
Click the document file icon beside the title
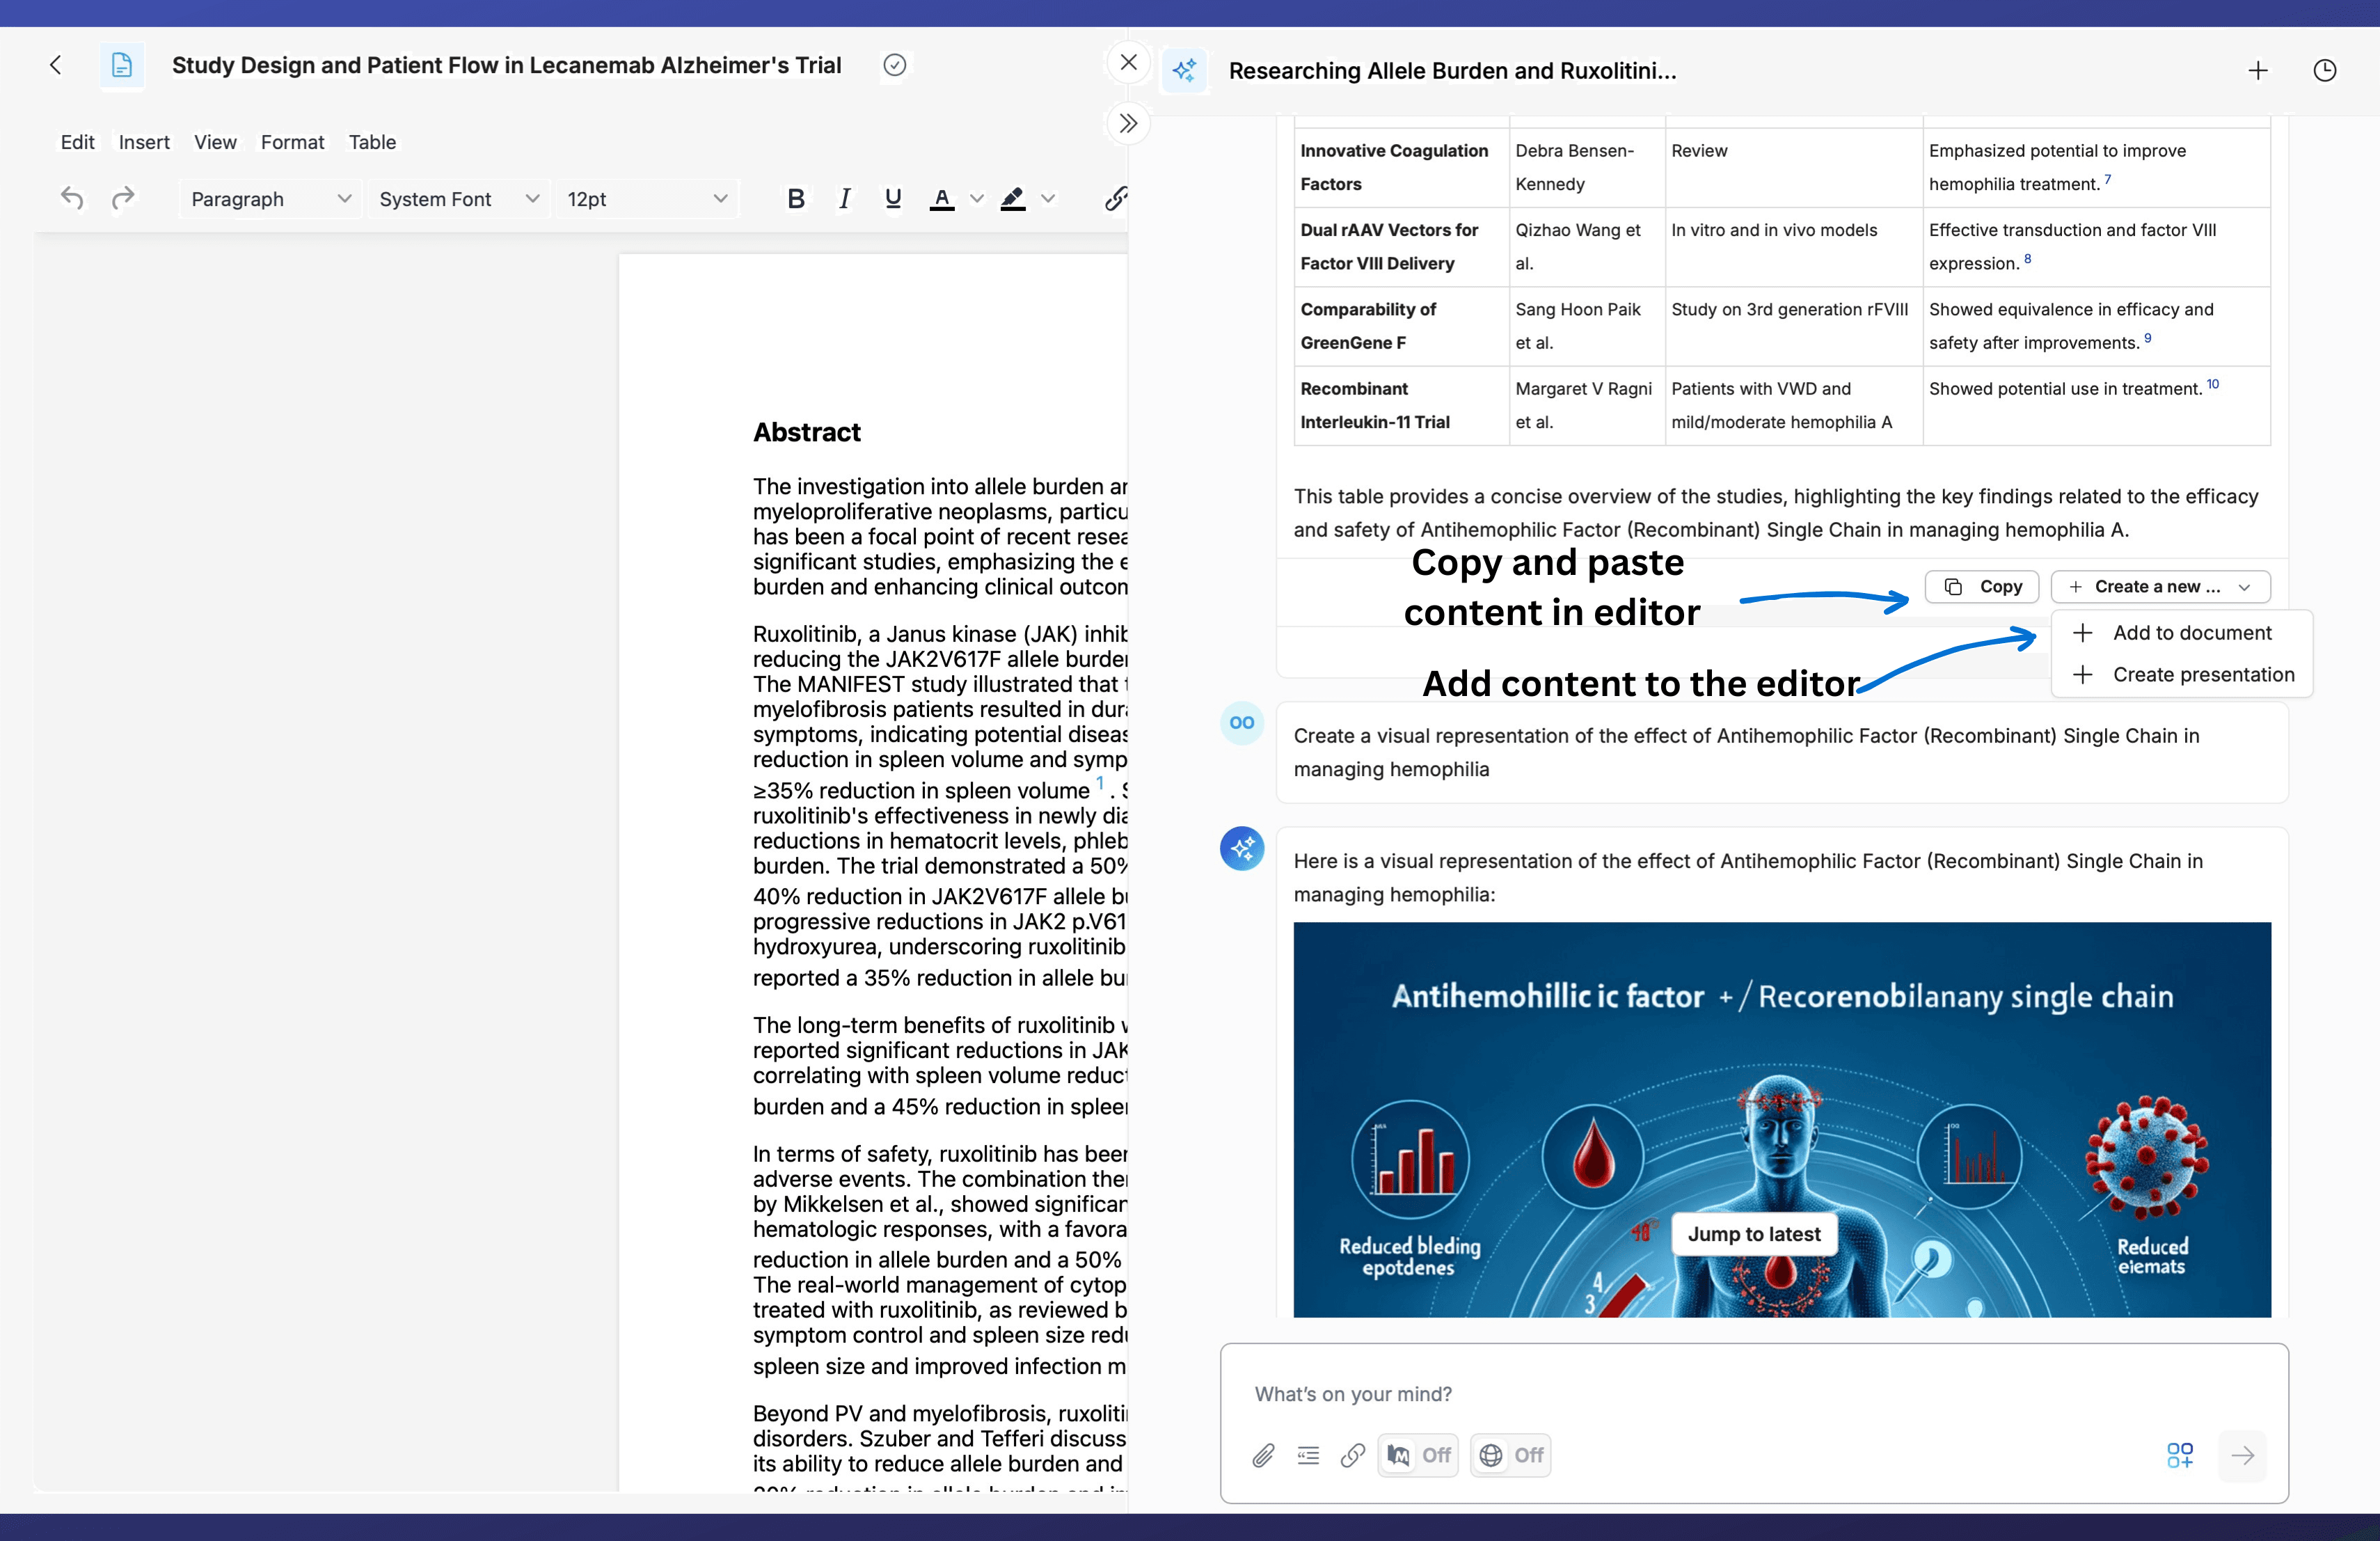pos(122,65)
